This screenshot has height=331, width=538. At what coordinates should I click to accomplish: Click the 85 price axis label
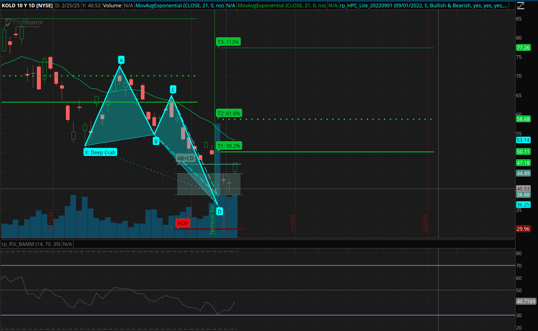click(519, 19)
